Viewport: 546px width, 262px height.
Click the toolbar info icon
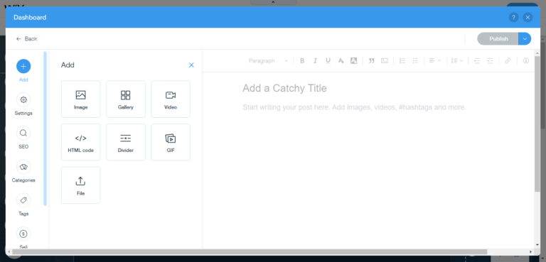tap(526, 60)
